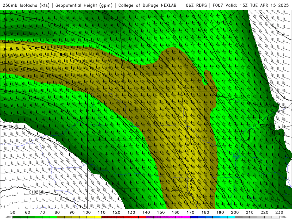This screenshot has width=292, height=219.
Task: Click the 180 label on color scale
Action: point(205,212)
